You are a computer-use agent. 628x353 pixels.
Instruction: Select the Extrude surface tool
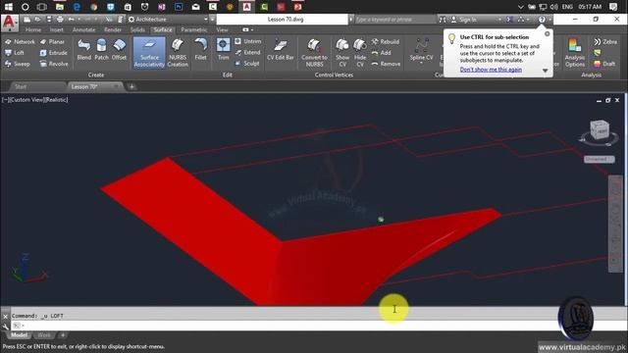pos(54,53)
